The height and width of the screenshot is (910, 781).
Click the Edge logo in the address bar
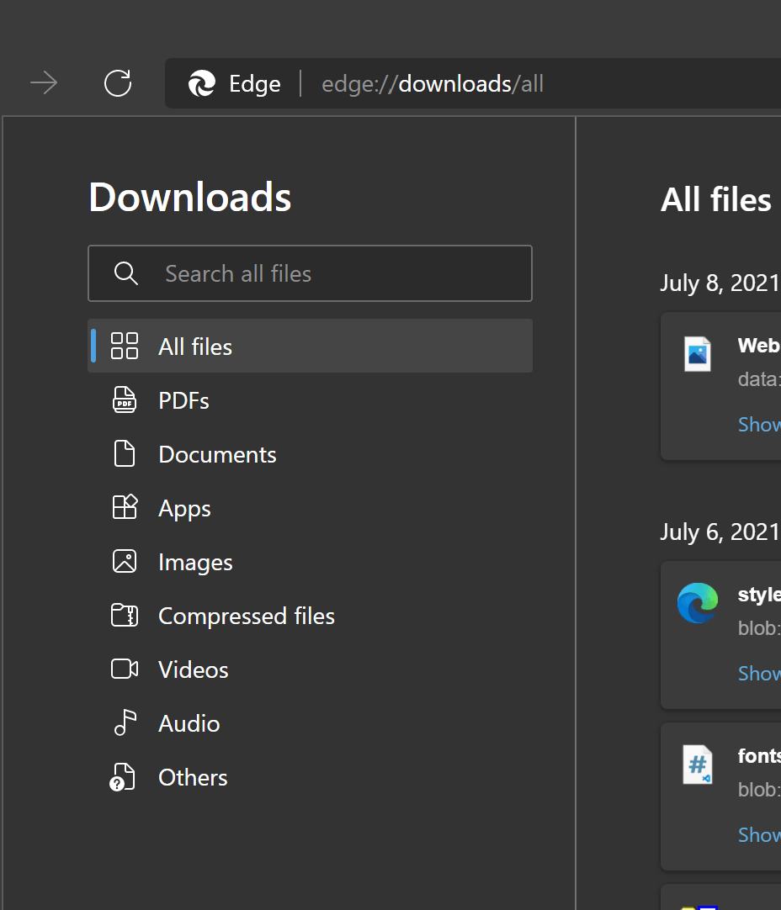point(199,83)
